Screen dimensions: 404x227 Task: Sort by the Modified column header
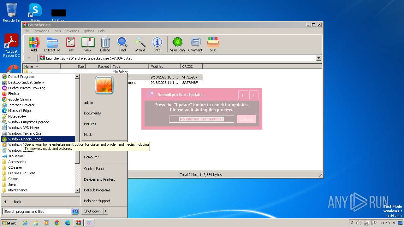164,67
